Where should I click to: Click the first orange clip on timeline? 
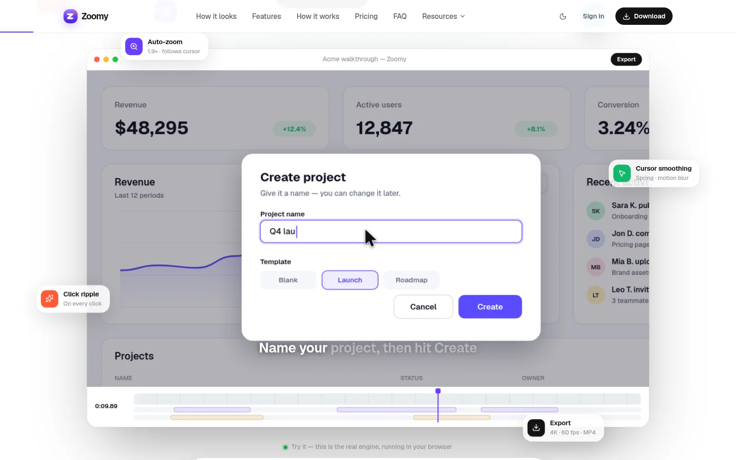[217, 418]
